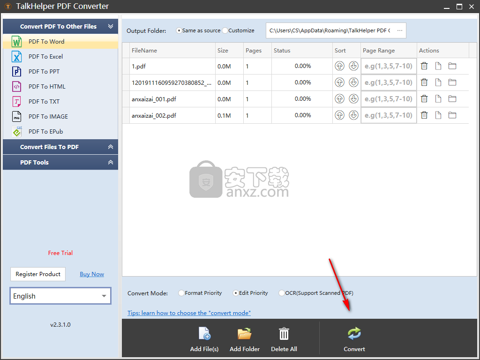Move anxaizai_001.pdf up
480x360 pixels.
pyautogui.click(x=339, y=98)
